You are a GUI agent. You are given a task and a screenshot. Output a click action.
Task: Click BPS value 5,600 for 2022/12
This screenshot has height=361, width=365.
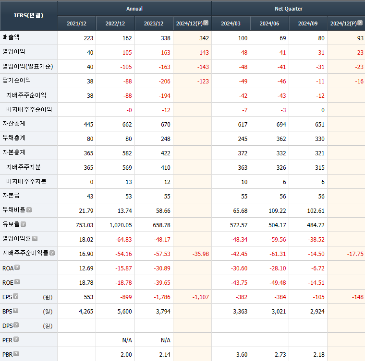[x=124, y=312]
